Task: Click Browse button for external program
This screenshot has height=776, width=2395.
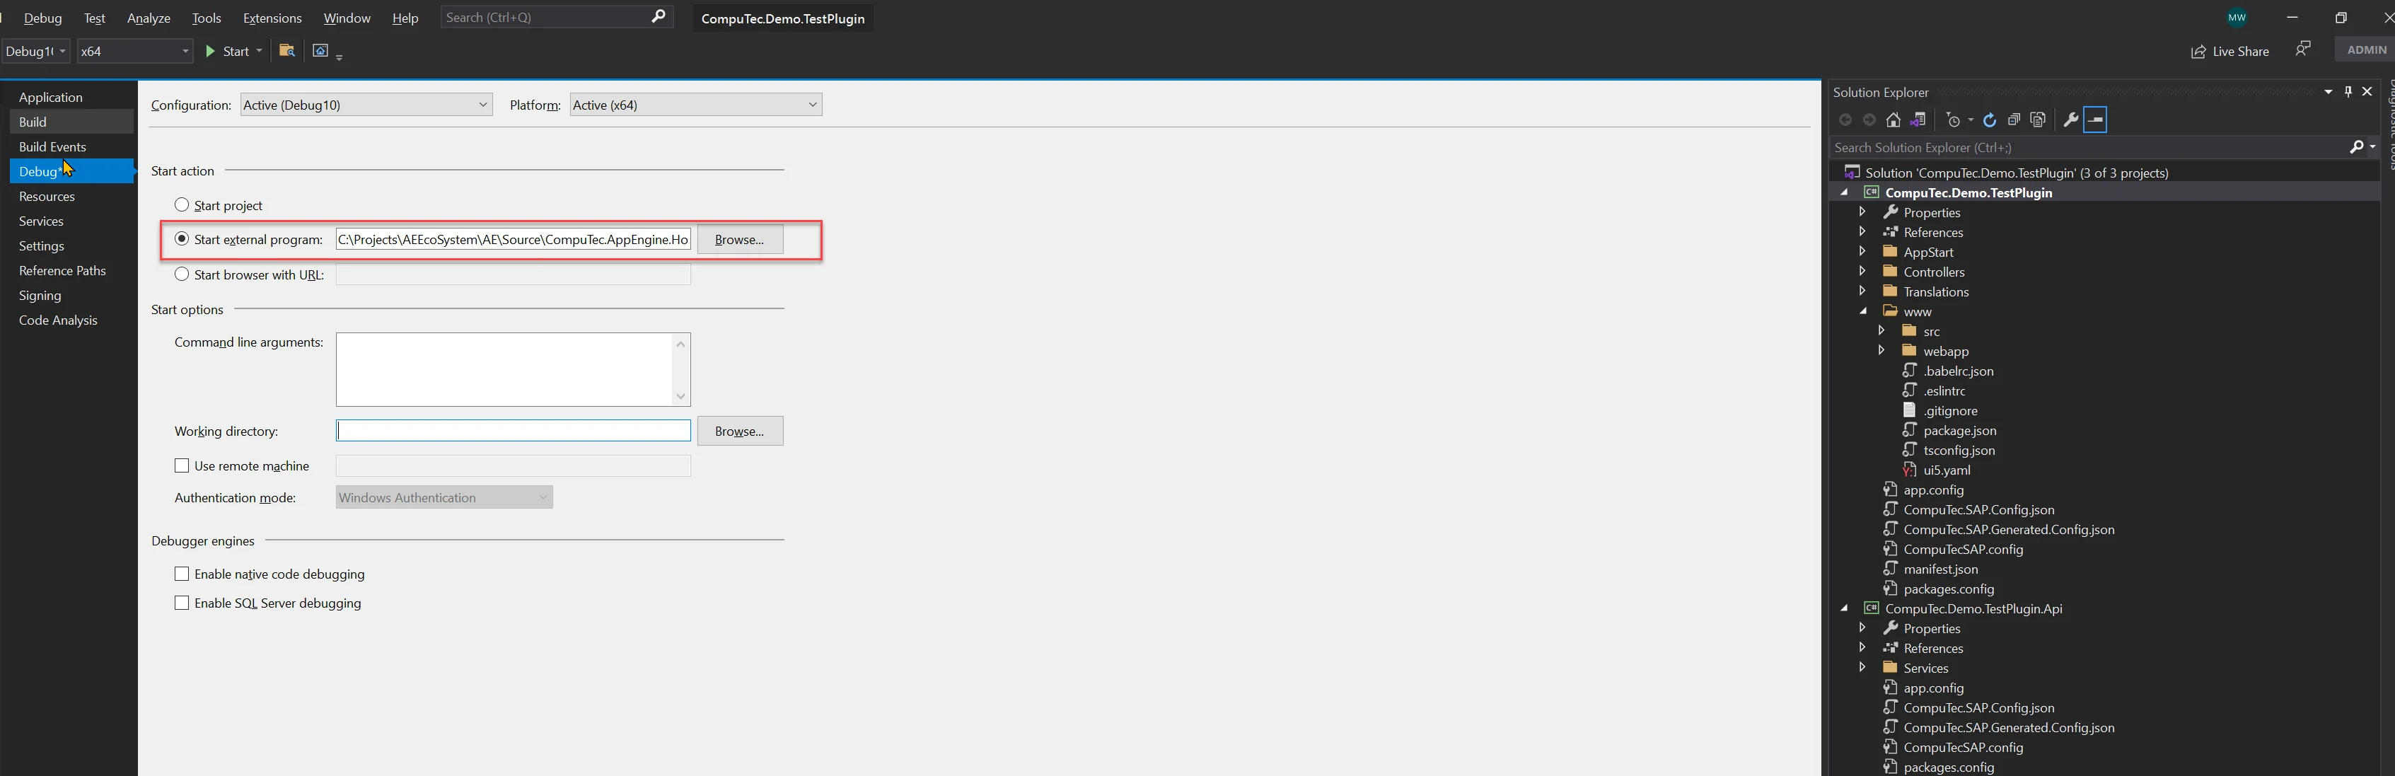Action: pyautogui.click(x=739, y=238)
